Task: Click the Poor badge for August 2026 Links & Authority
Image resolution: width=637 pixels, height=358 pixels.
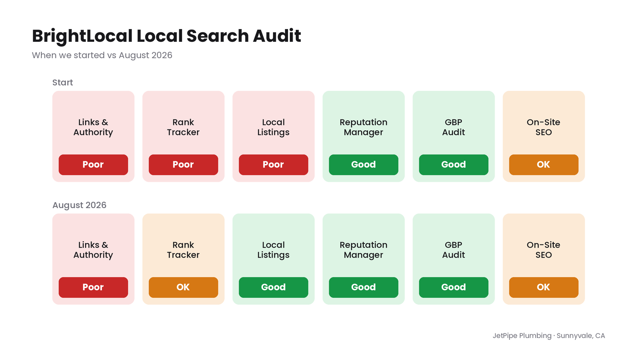Action: click(x=93, y=287)
